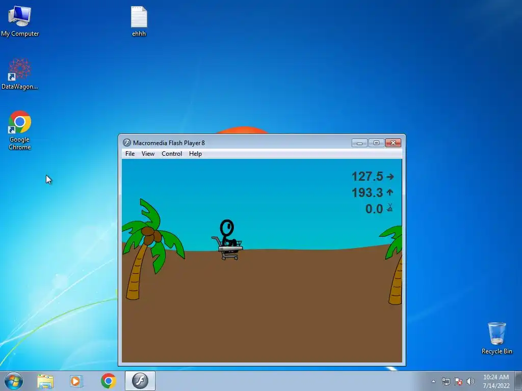Click the 193.3 height readout

[367, 192]
